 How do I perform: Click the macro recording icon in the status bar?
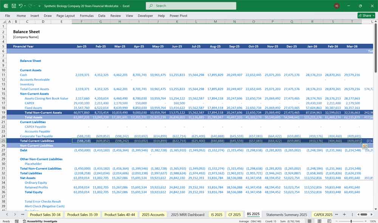[17, 221]
